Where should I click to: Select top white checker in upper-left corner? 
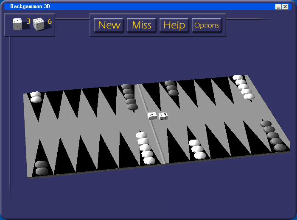coord(36,94)
